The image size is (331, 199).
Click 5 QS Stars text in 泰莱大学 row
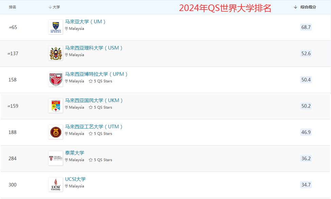(x=103, y=160)
